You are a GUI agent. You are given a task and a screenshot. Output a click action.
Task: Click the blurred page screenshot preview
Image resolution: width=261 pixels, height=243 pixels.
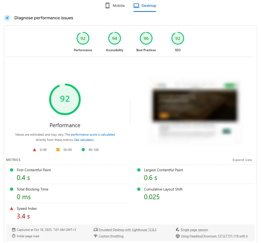point(195,111)
